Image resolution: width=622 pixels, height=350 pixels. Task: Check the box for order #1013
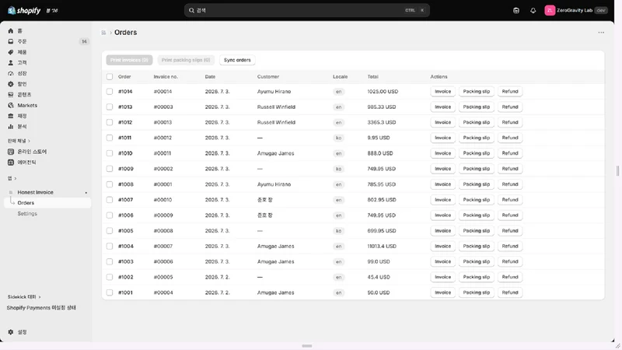(110, 107)
